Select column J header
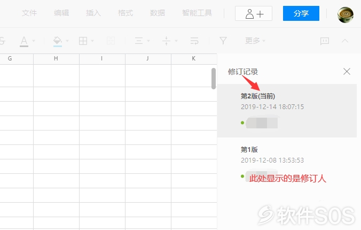Image resolution: width=361 pixels, height=230 pixels. pyautogui.click(x=148, y=59)
